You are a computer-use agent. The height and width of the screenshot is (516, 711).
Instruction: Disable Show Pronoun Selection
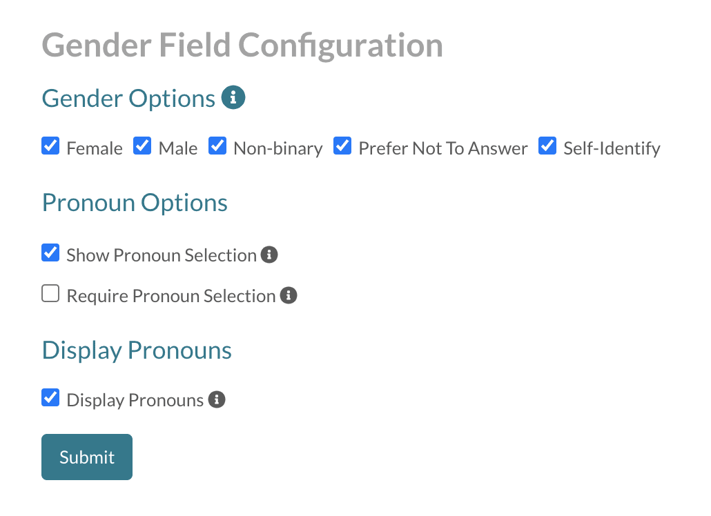pyautogui.click(x=50, y=252)
